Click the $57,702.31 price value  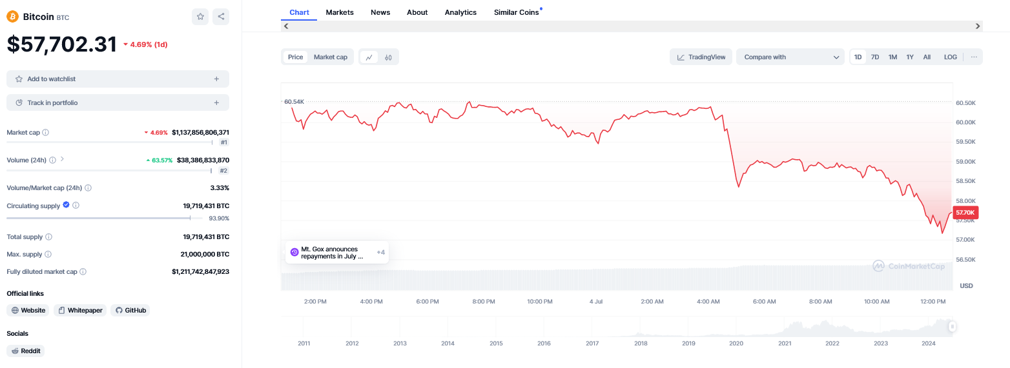coord(62,44)
